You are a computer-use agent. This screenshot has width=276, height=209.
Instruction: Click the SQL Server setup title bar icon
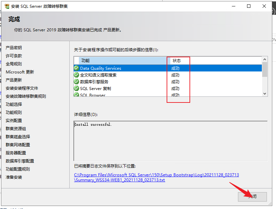coord(7,6)
